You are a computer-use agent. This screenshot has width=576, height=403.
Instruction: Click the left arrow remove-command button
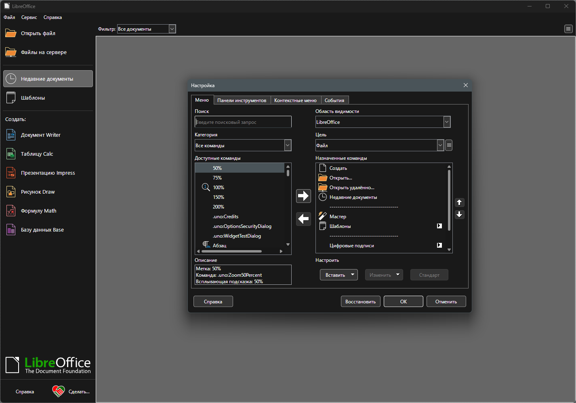303,219
